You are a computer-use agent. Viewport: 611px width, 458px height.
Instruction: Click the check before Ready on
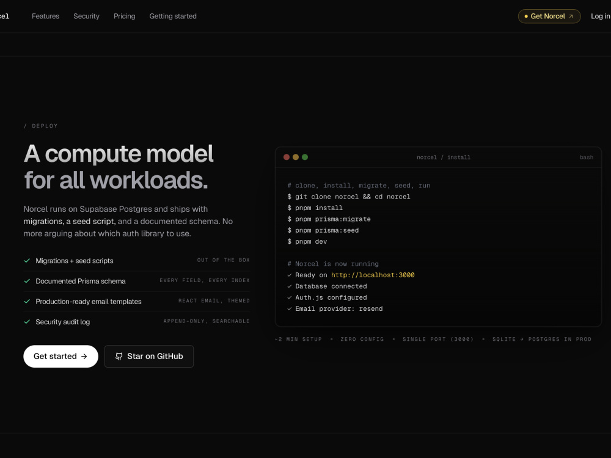click(290, 275)
